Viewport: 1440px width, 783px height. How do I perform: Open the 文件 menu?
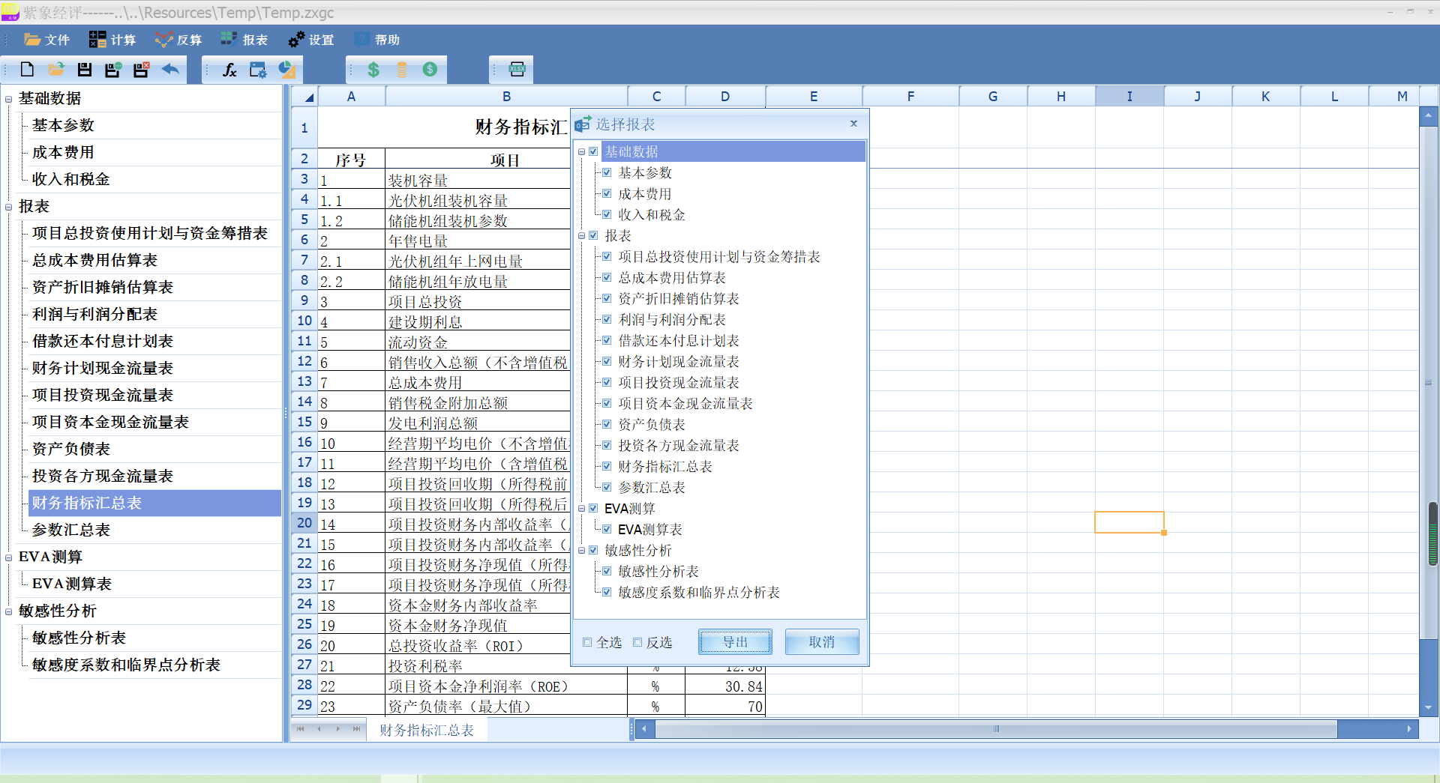coord(47,40)
